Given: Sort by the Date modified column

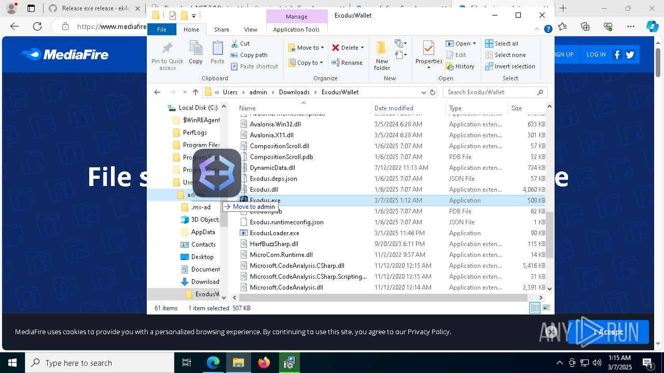Looking at the screenshot, I should (408, 108).
